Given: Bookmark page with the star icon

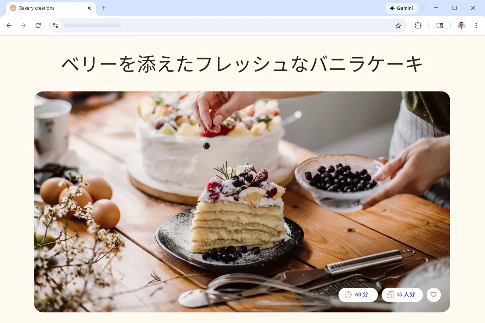Looking at the screenshot, I should [x=398, y=25].
